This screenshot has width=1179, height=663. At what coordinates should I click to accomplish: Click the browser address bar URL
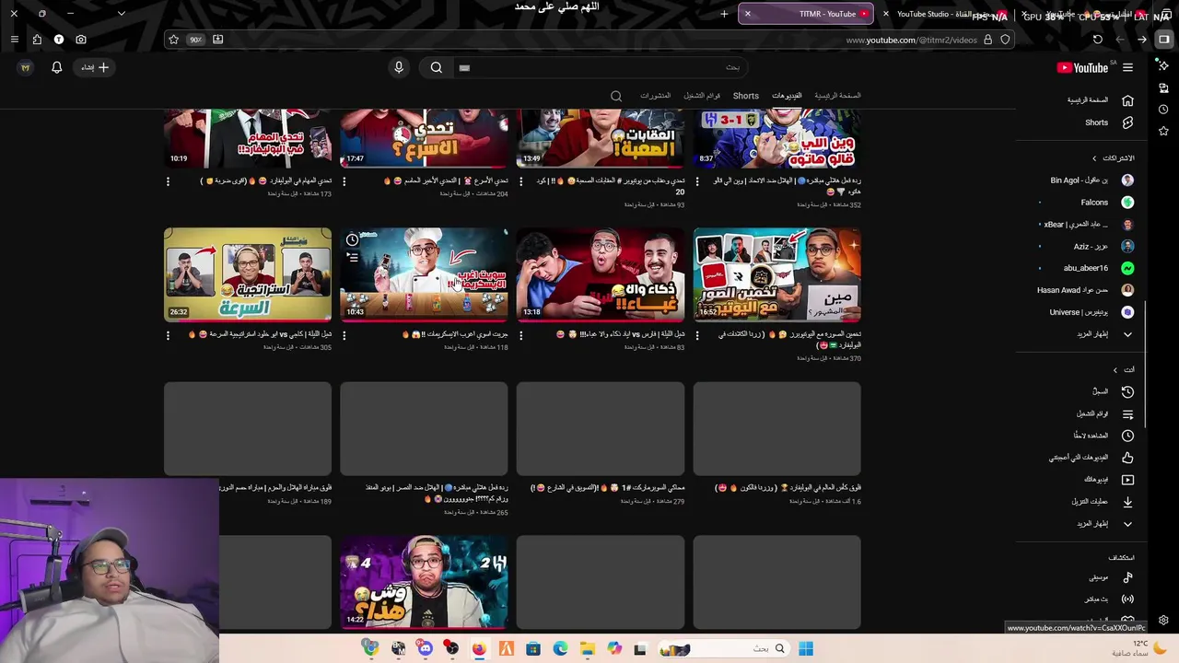(x=910, y=40)
